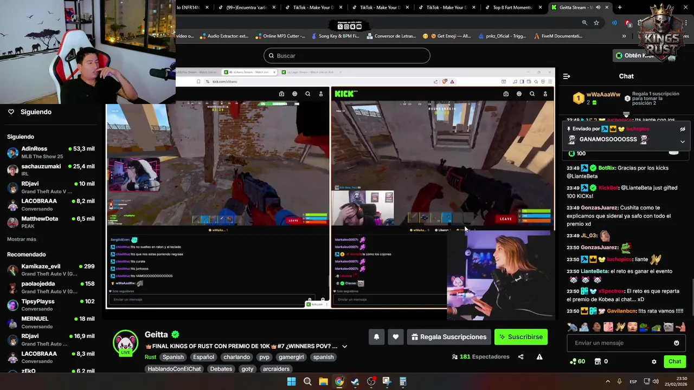Click the arcraiders tag
The image size is (694, 390).
[276, 369]
